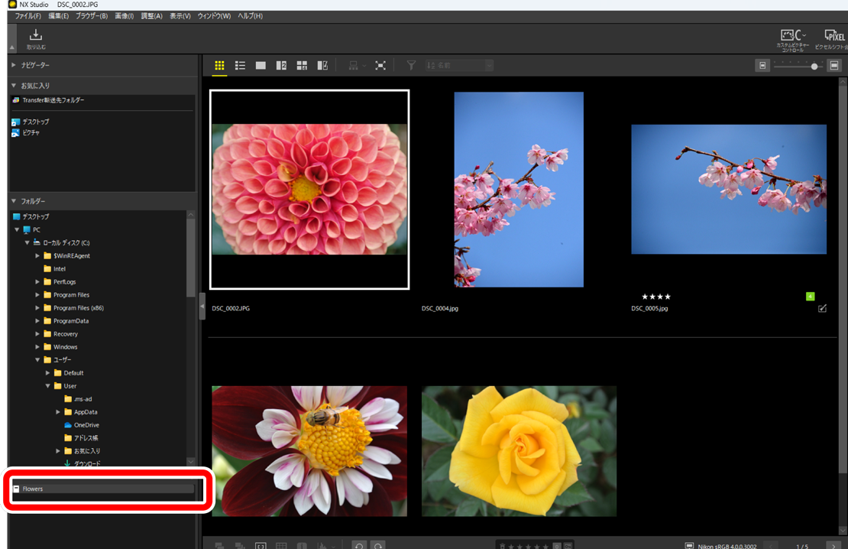Screen dimensions: 848x549
Task: Open the ファイル(F) menu
Action: coord(28,16)
